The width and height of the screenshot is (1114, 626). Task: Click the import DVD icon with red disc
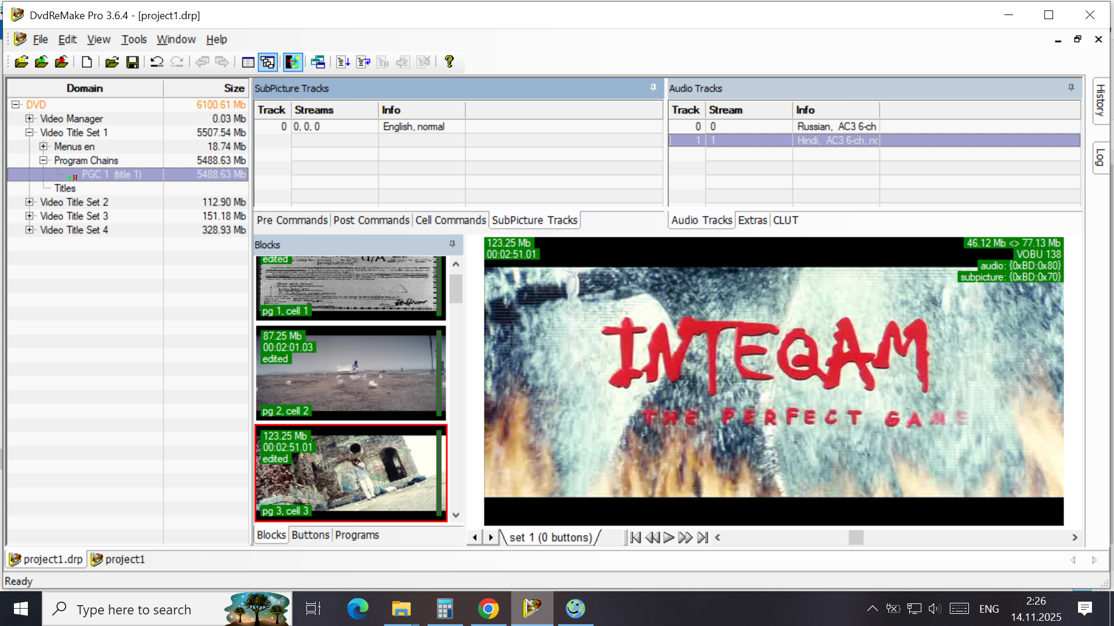pos(62,62)
